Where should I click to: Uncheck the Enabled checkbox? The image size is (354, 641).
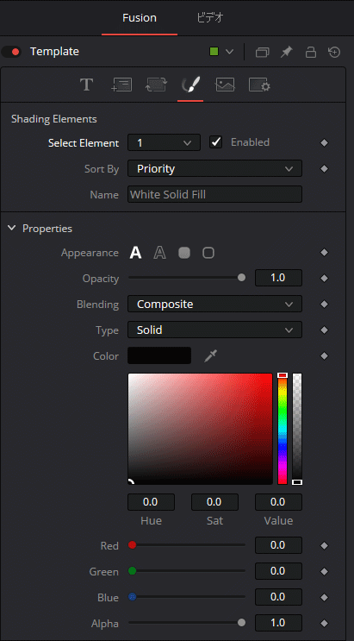click(215, 142)
